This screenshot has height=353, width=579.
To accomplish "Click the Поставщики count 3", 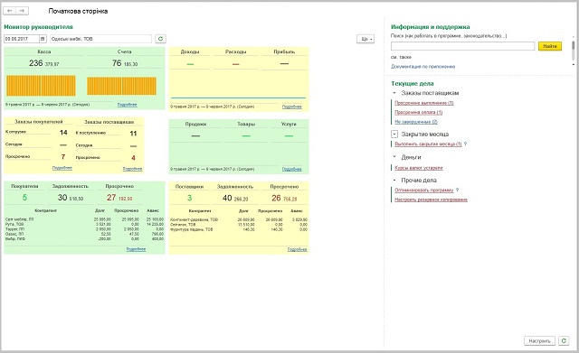I will pyautogui.click(x=189, y=198).
